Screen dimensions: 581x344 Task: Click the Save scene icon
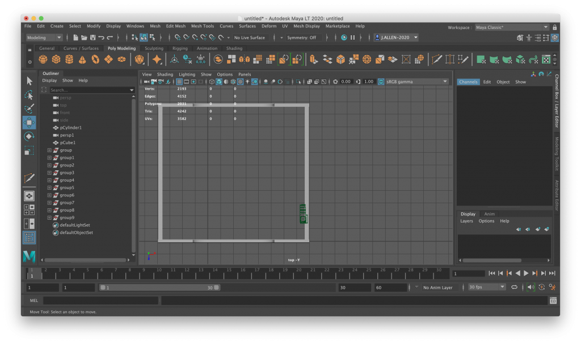[x=92, y=37]
